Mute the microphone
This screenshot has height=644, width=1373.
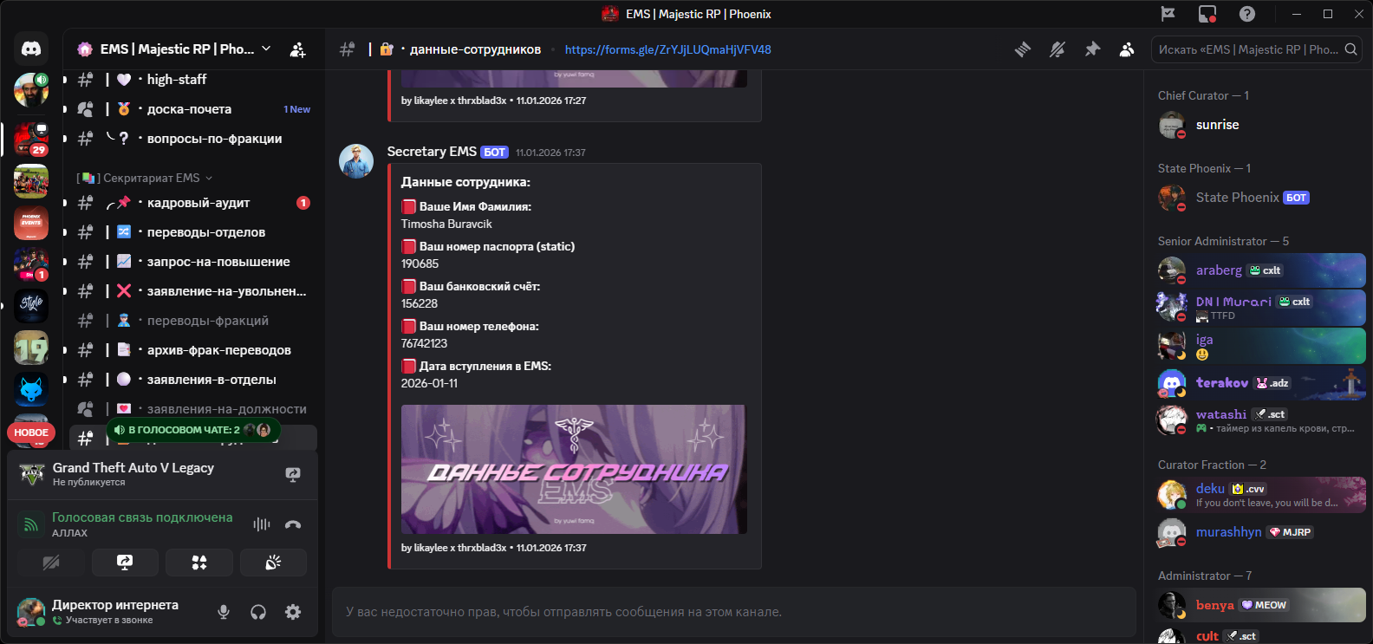(x=224, y=612)
